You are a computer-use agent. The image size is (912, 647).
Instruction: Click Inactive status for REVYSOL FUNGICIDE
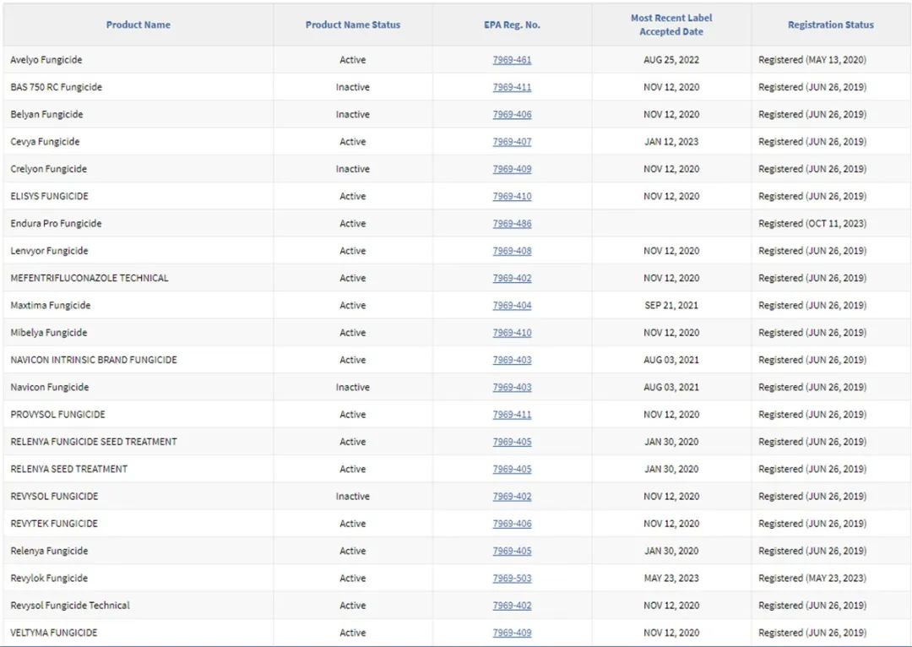tap(352, 497)
